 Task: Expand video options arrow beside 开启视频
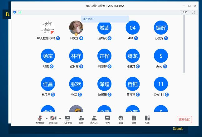(60, 118)
